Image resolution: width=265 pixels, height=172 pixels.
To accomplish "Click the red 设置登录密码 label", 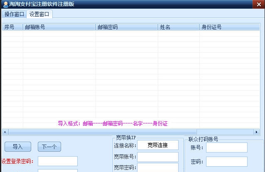I will click(x=17, y=161).
